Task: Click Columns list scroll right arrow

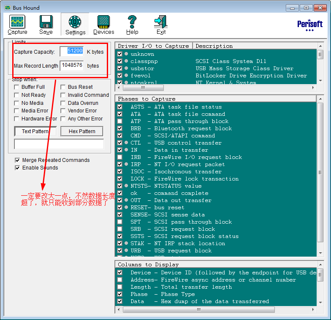Action: pyautogui.click(x=313, y=309)
